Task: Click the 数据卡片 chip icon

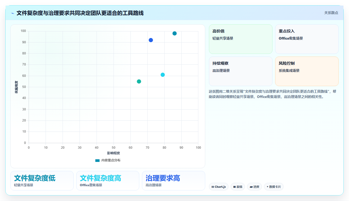Action: click(267, 187)
